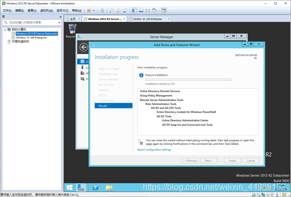Screen dimensions: 291x197
Task: Open the guest Windows Start button
Action: tap(69, 188)
